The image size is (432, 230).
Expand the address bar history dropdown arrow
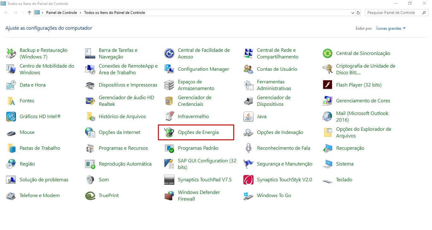click(x=353, y=13)
